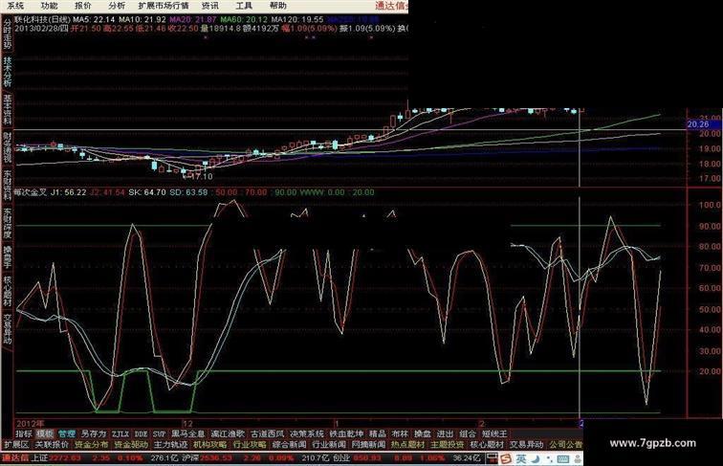Select the 铁血乾坤 indicator template
Viewport: 723px width, 466px height.
[348, 433]
